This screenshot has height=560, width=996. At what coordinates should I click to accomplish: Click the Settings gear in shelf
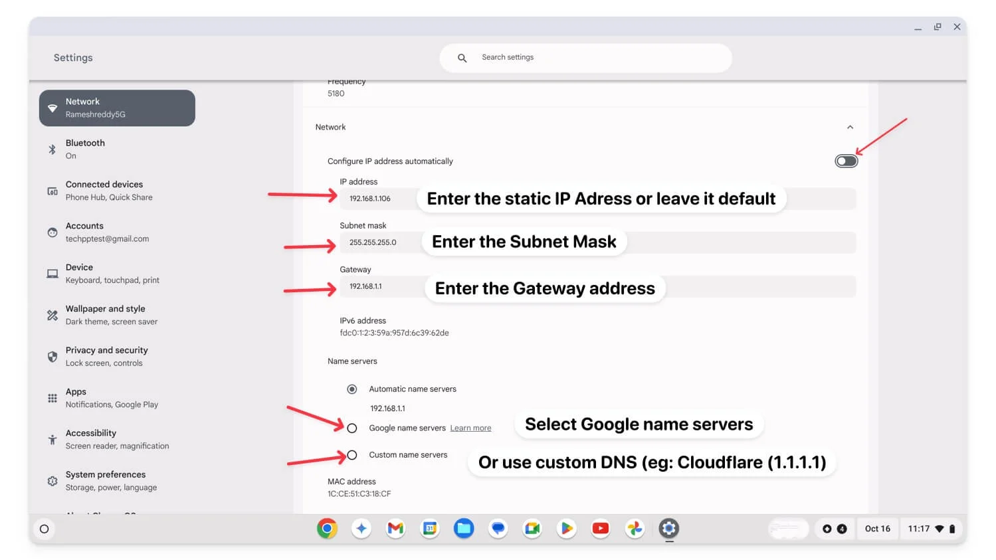tap(669, 529)
